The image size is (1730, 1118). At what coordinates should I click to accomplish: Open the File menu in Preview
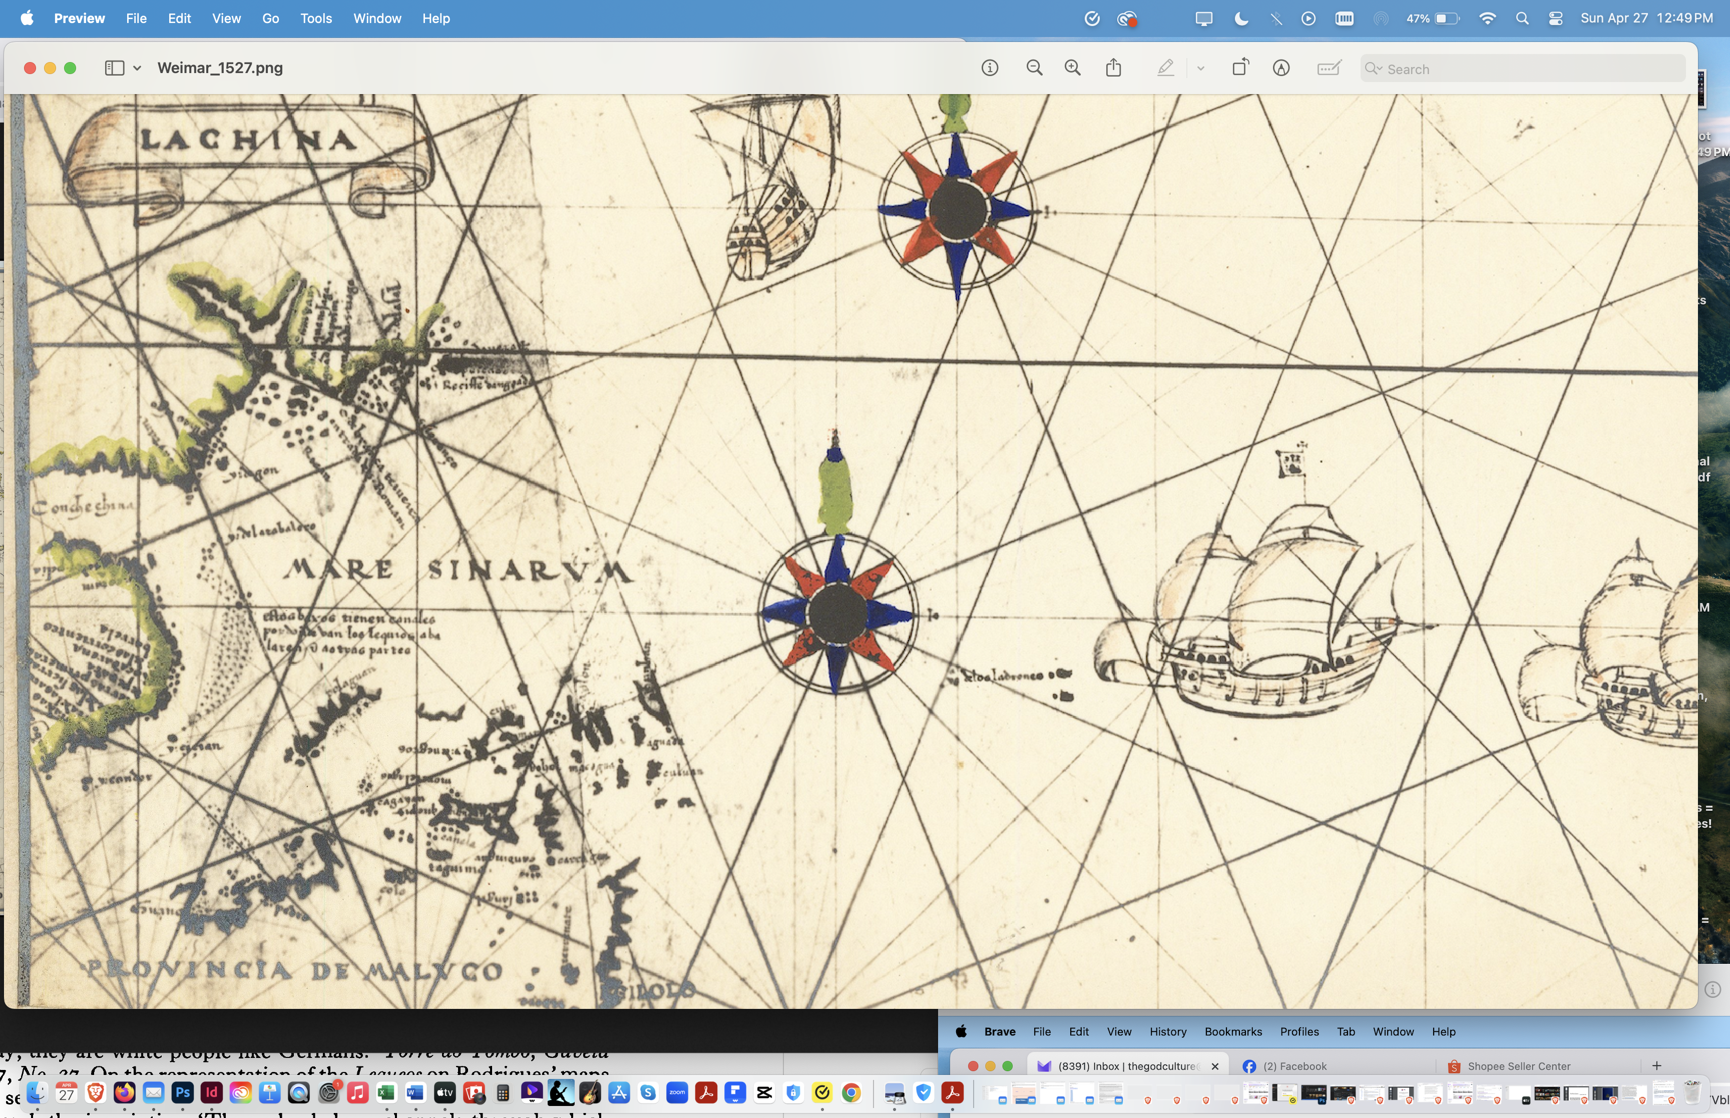(136, 18)
